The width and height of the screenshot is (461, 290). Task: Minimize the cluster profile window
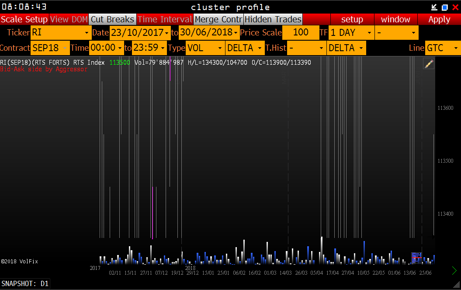(434, 7)
